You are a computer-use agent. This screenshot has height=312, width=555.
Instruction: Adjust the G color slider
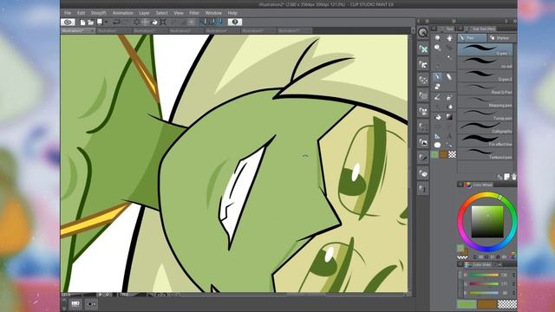coord(484,283)
